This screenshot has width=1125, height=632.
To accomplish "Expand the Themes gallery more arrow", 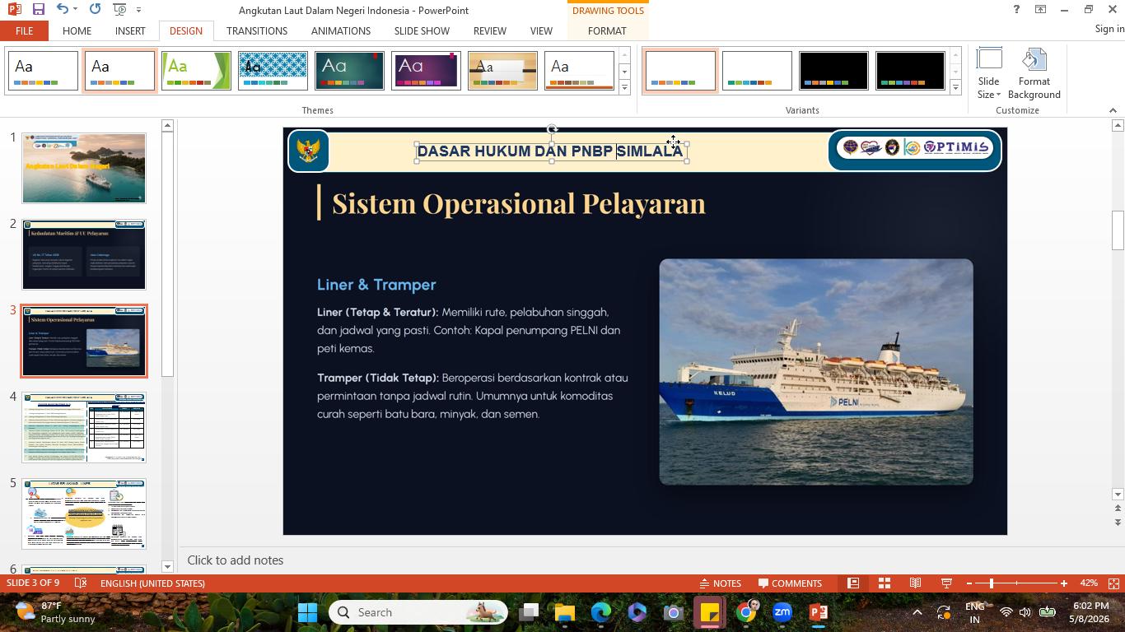I will [x=624, y=87].
